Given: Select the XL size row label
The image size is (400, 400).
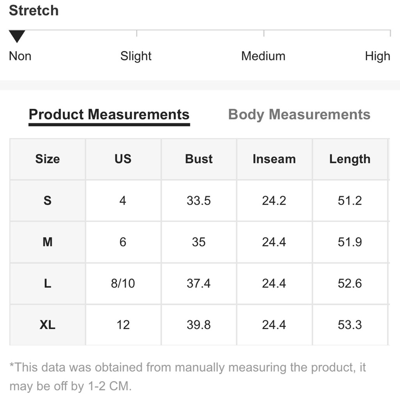Looking at the screenshot, I should click(47, 325).
